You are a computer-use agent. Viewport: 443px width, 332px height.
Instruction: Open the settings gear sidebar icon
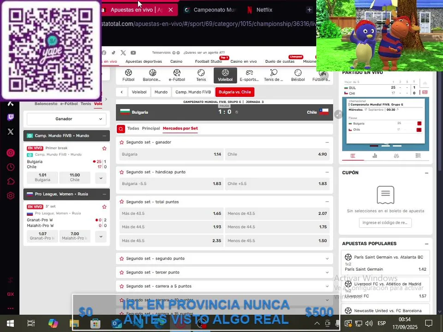[11, 196]
